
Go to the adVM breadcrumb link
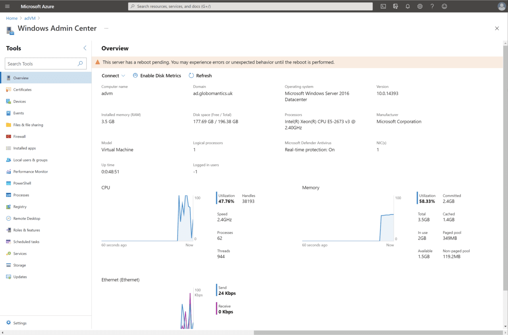pos(30,18)
